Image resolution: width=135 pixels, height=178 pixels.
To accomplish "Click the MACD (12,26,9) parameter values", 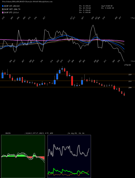I will click(37, 133).
